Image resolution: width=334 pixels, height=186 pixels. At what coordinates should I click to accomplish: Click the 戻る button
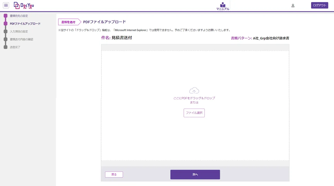114,174
